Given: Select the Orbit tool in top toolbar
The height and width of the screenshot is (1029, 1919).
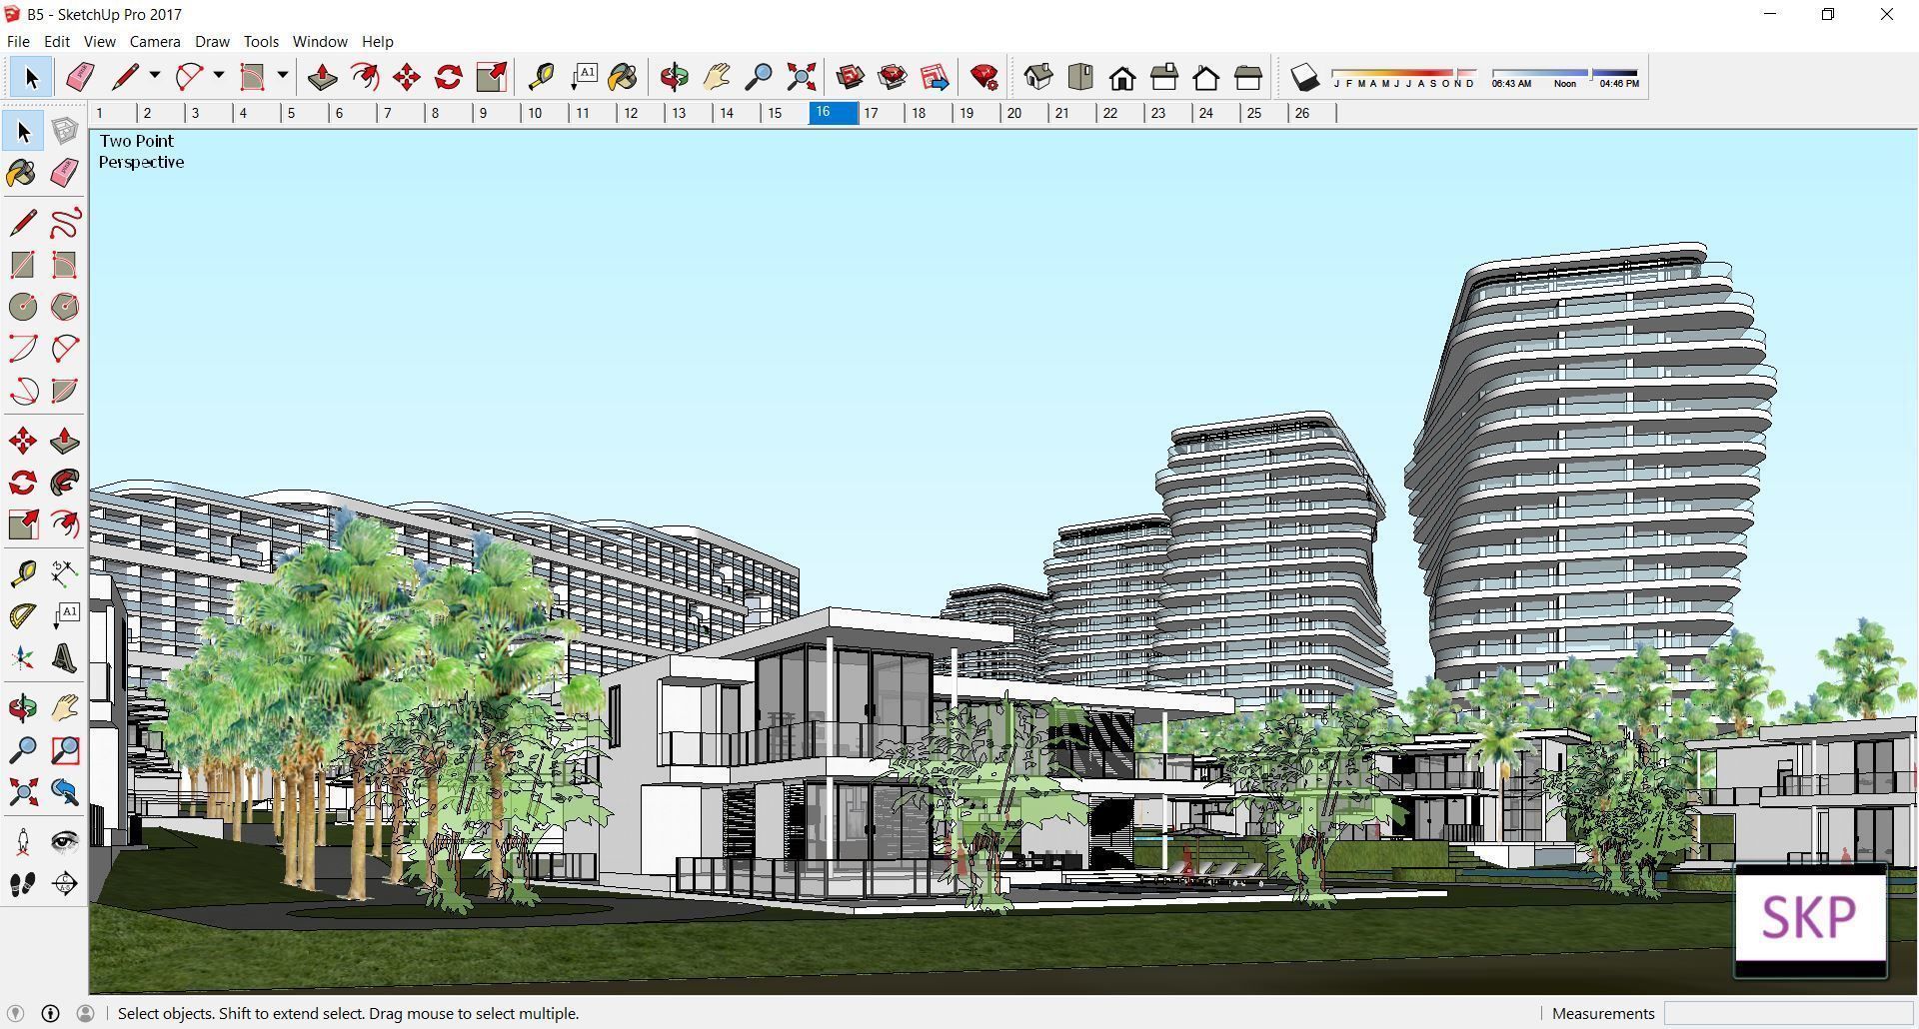Looking at the screenshot, I should (x=675, y=77).
